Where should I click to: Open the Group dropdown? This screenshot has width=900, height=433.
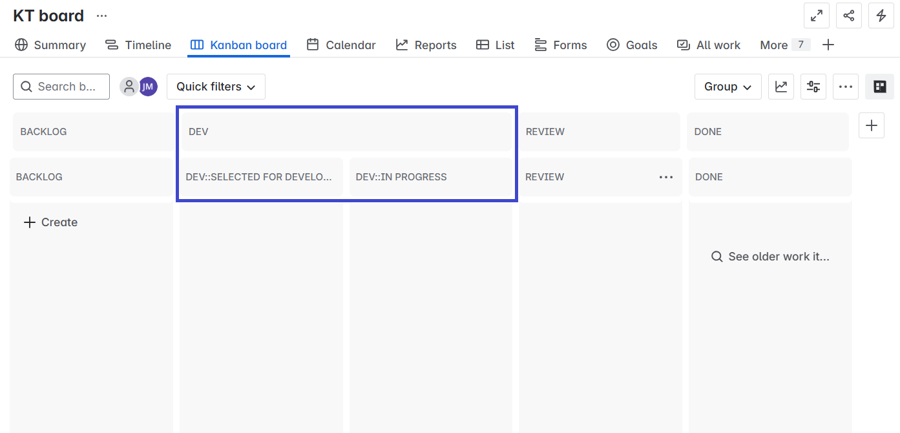pyautogui.click(x=727, y=87)
